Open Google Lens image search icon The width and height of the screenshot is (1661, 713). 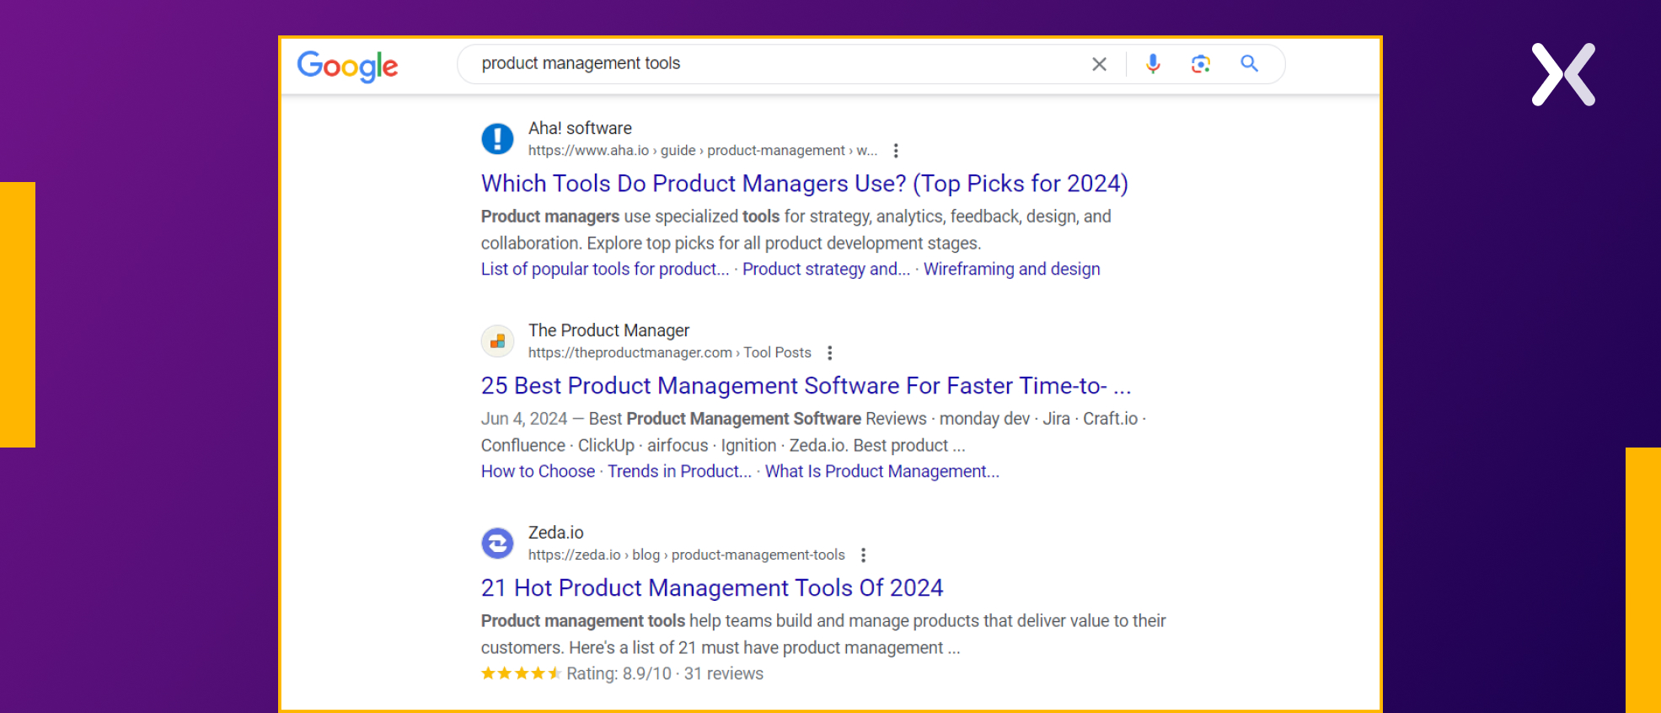1201,64
